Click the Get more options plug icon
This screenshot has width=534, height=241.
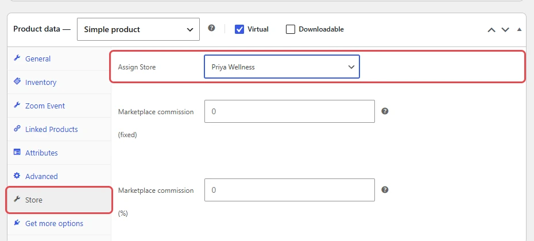click(x=17, y=223)
